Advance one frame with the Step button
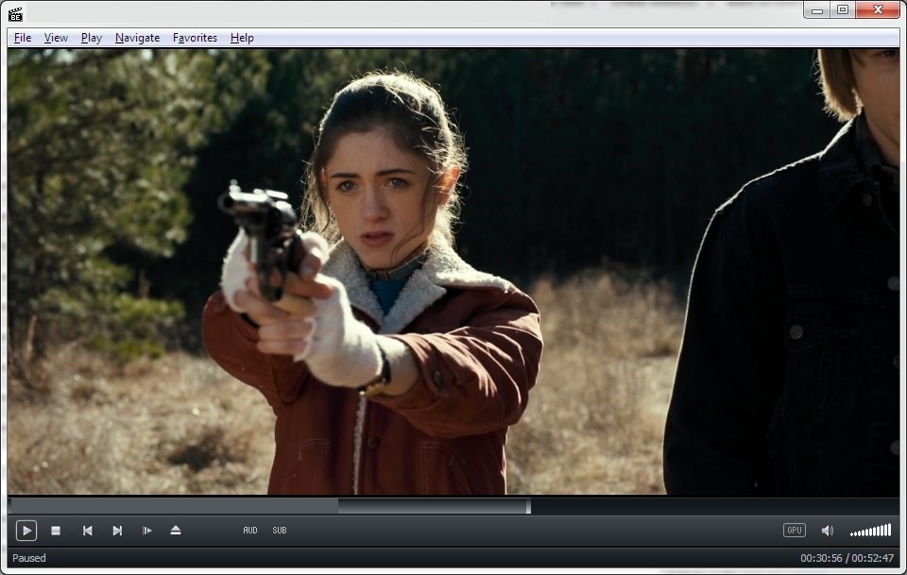Viewport: 907px width, 575px height. [146, 531]
